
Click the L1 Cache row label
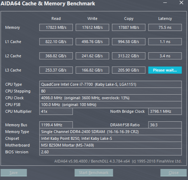tap(13, 42)
